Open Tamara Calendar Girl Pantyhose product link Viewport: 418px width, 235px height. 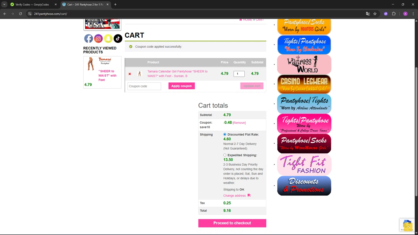(x=178, y=74)
